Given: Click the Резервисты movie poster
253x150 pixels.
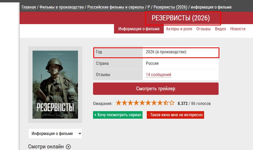Looking at the screenshot, I should pyautogui.click(x=55, y=84).
